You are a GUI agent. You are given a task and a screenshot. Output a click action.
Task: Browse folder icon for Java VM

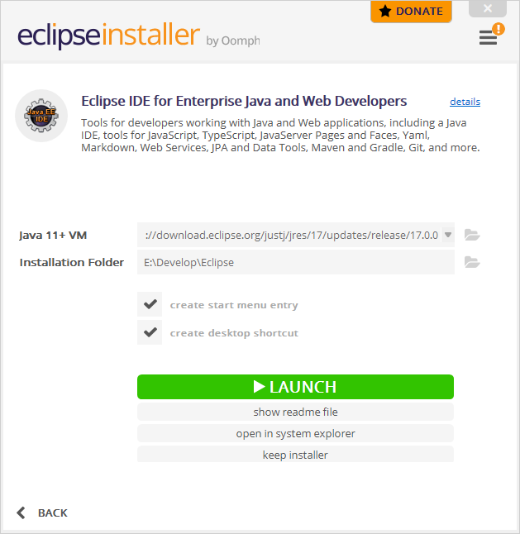pos(472,235)
